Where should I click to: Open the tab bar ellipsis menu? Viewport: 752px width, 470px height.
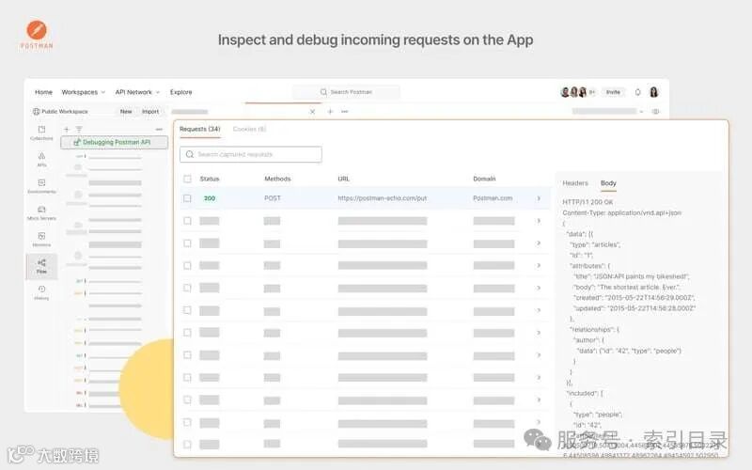click(x=344, y=111)
